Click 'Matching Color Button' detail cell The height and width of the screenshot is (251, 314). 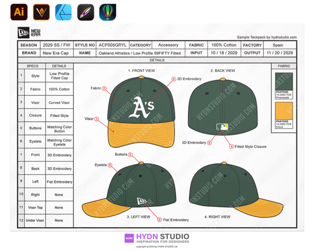point(60,129)
